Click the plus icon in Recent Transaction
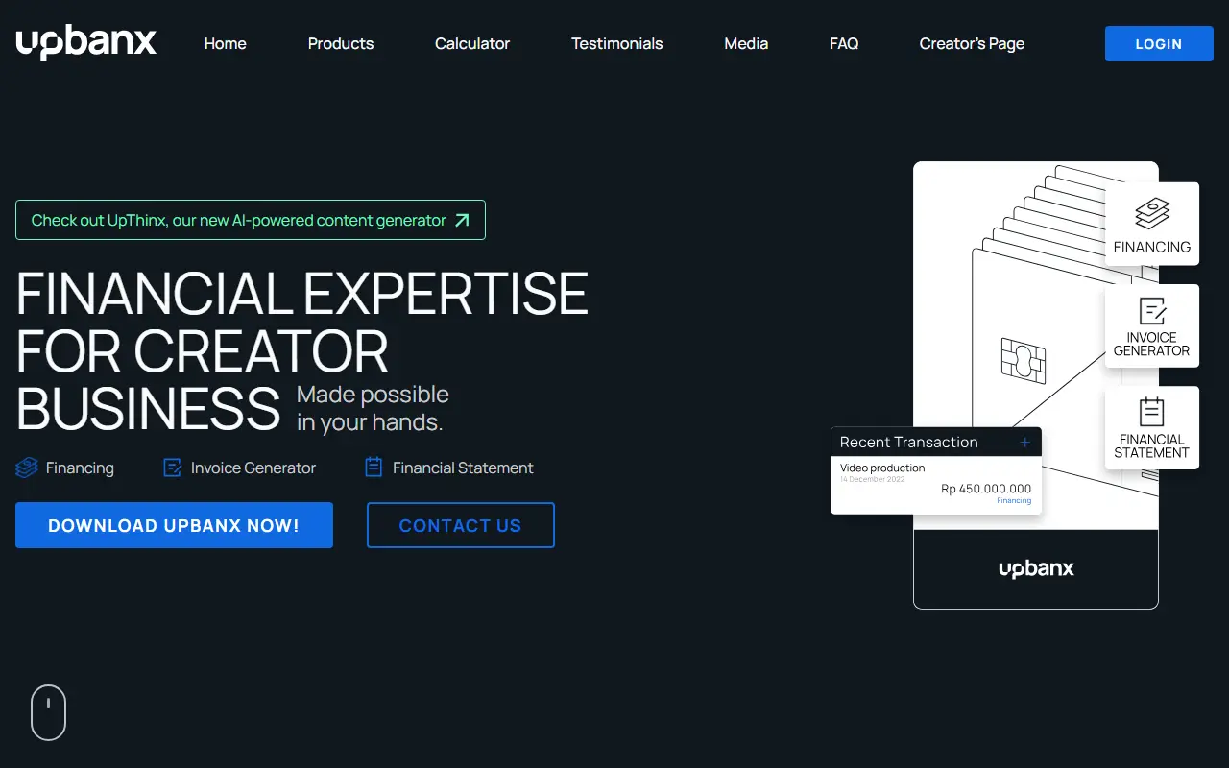The width and height of the screenshot is (1229, 768). tap(1024, 443)
